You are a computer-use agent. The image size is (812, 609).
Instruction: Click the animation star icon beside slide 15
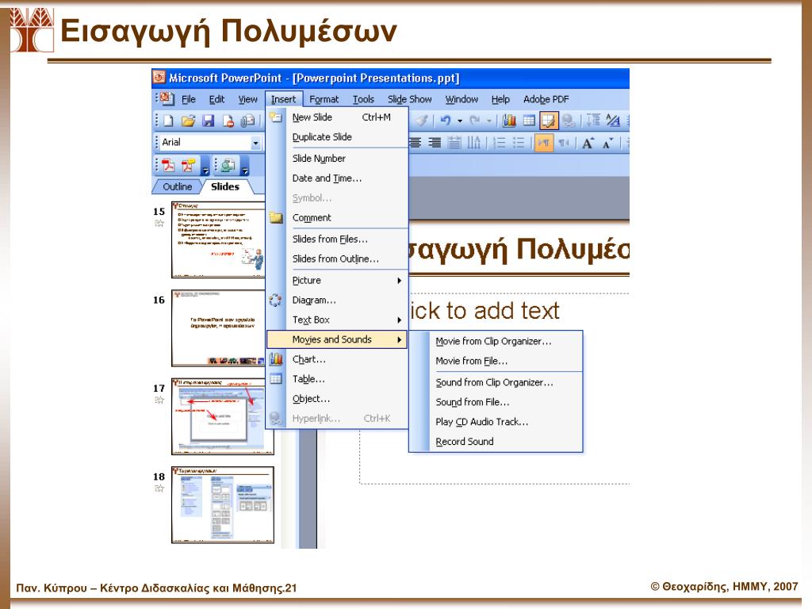pyautogui.click(x=159, y=223)
